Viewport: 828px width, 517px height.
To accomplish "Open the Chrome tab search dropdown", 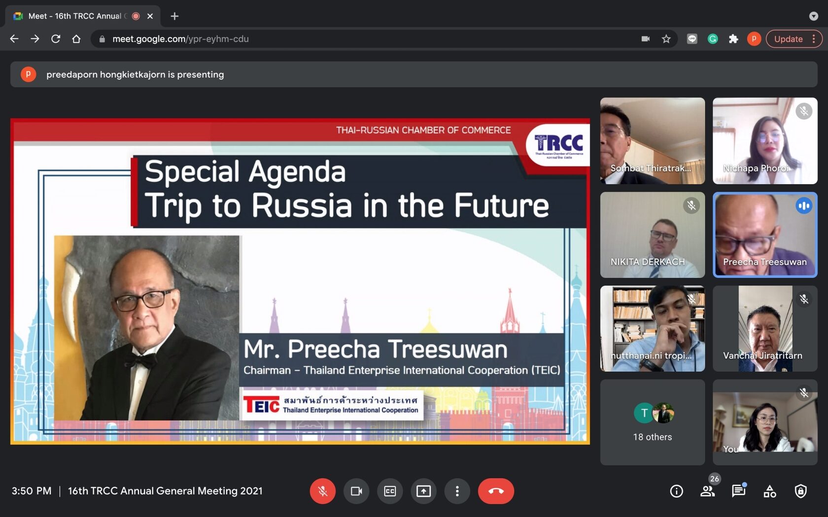I will [814, 16].
